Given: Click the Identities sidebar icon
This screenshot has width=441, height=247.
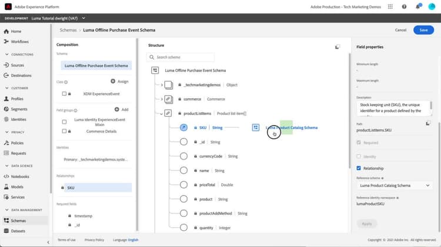Looking at the screenshot, I should tap(6, 119).
